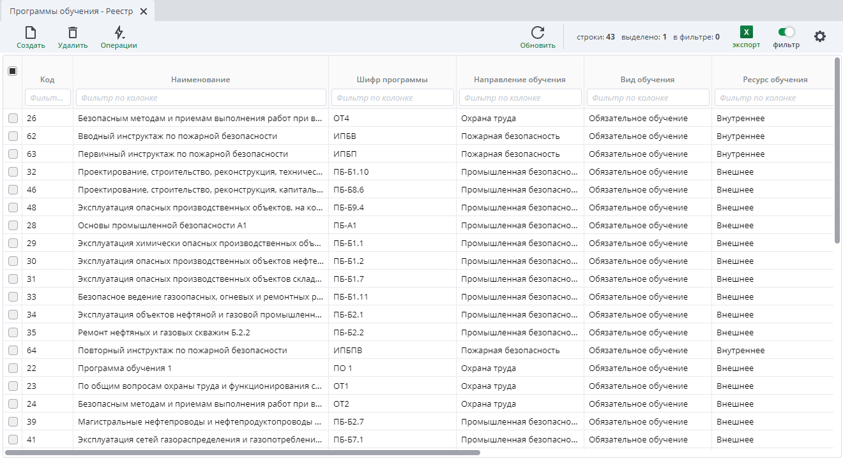
Task: Refresh the list with Обновить
Action: [538, 33]
